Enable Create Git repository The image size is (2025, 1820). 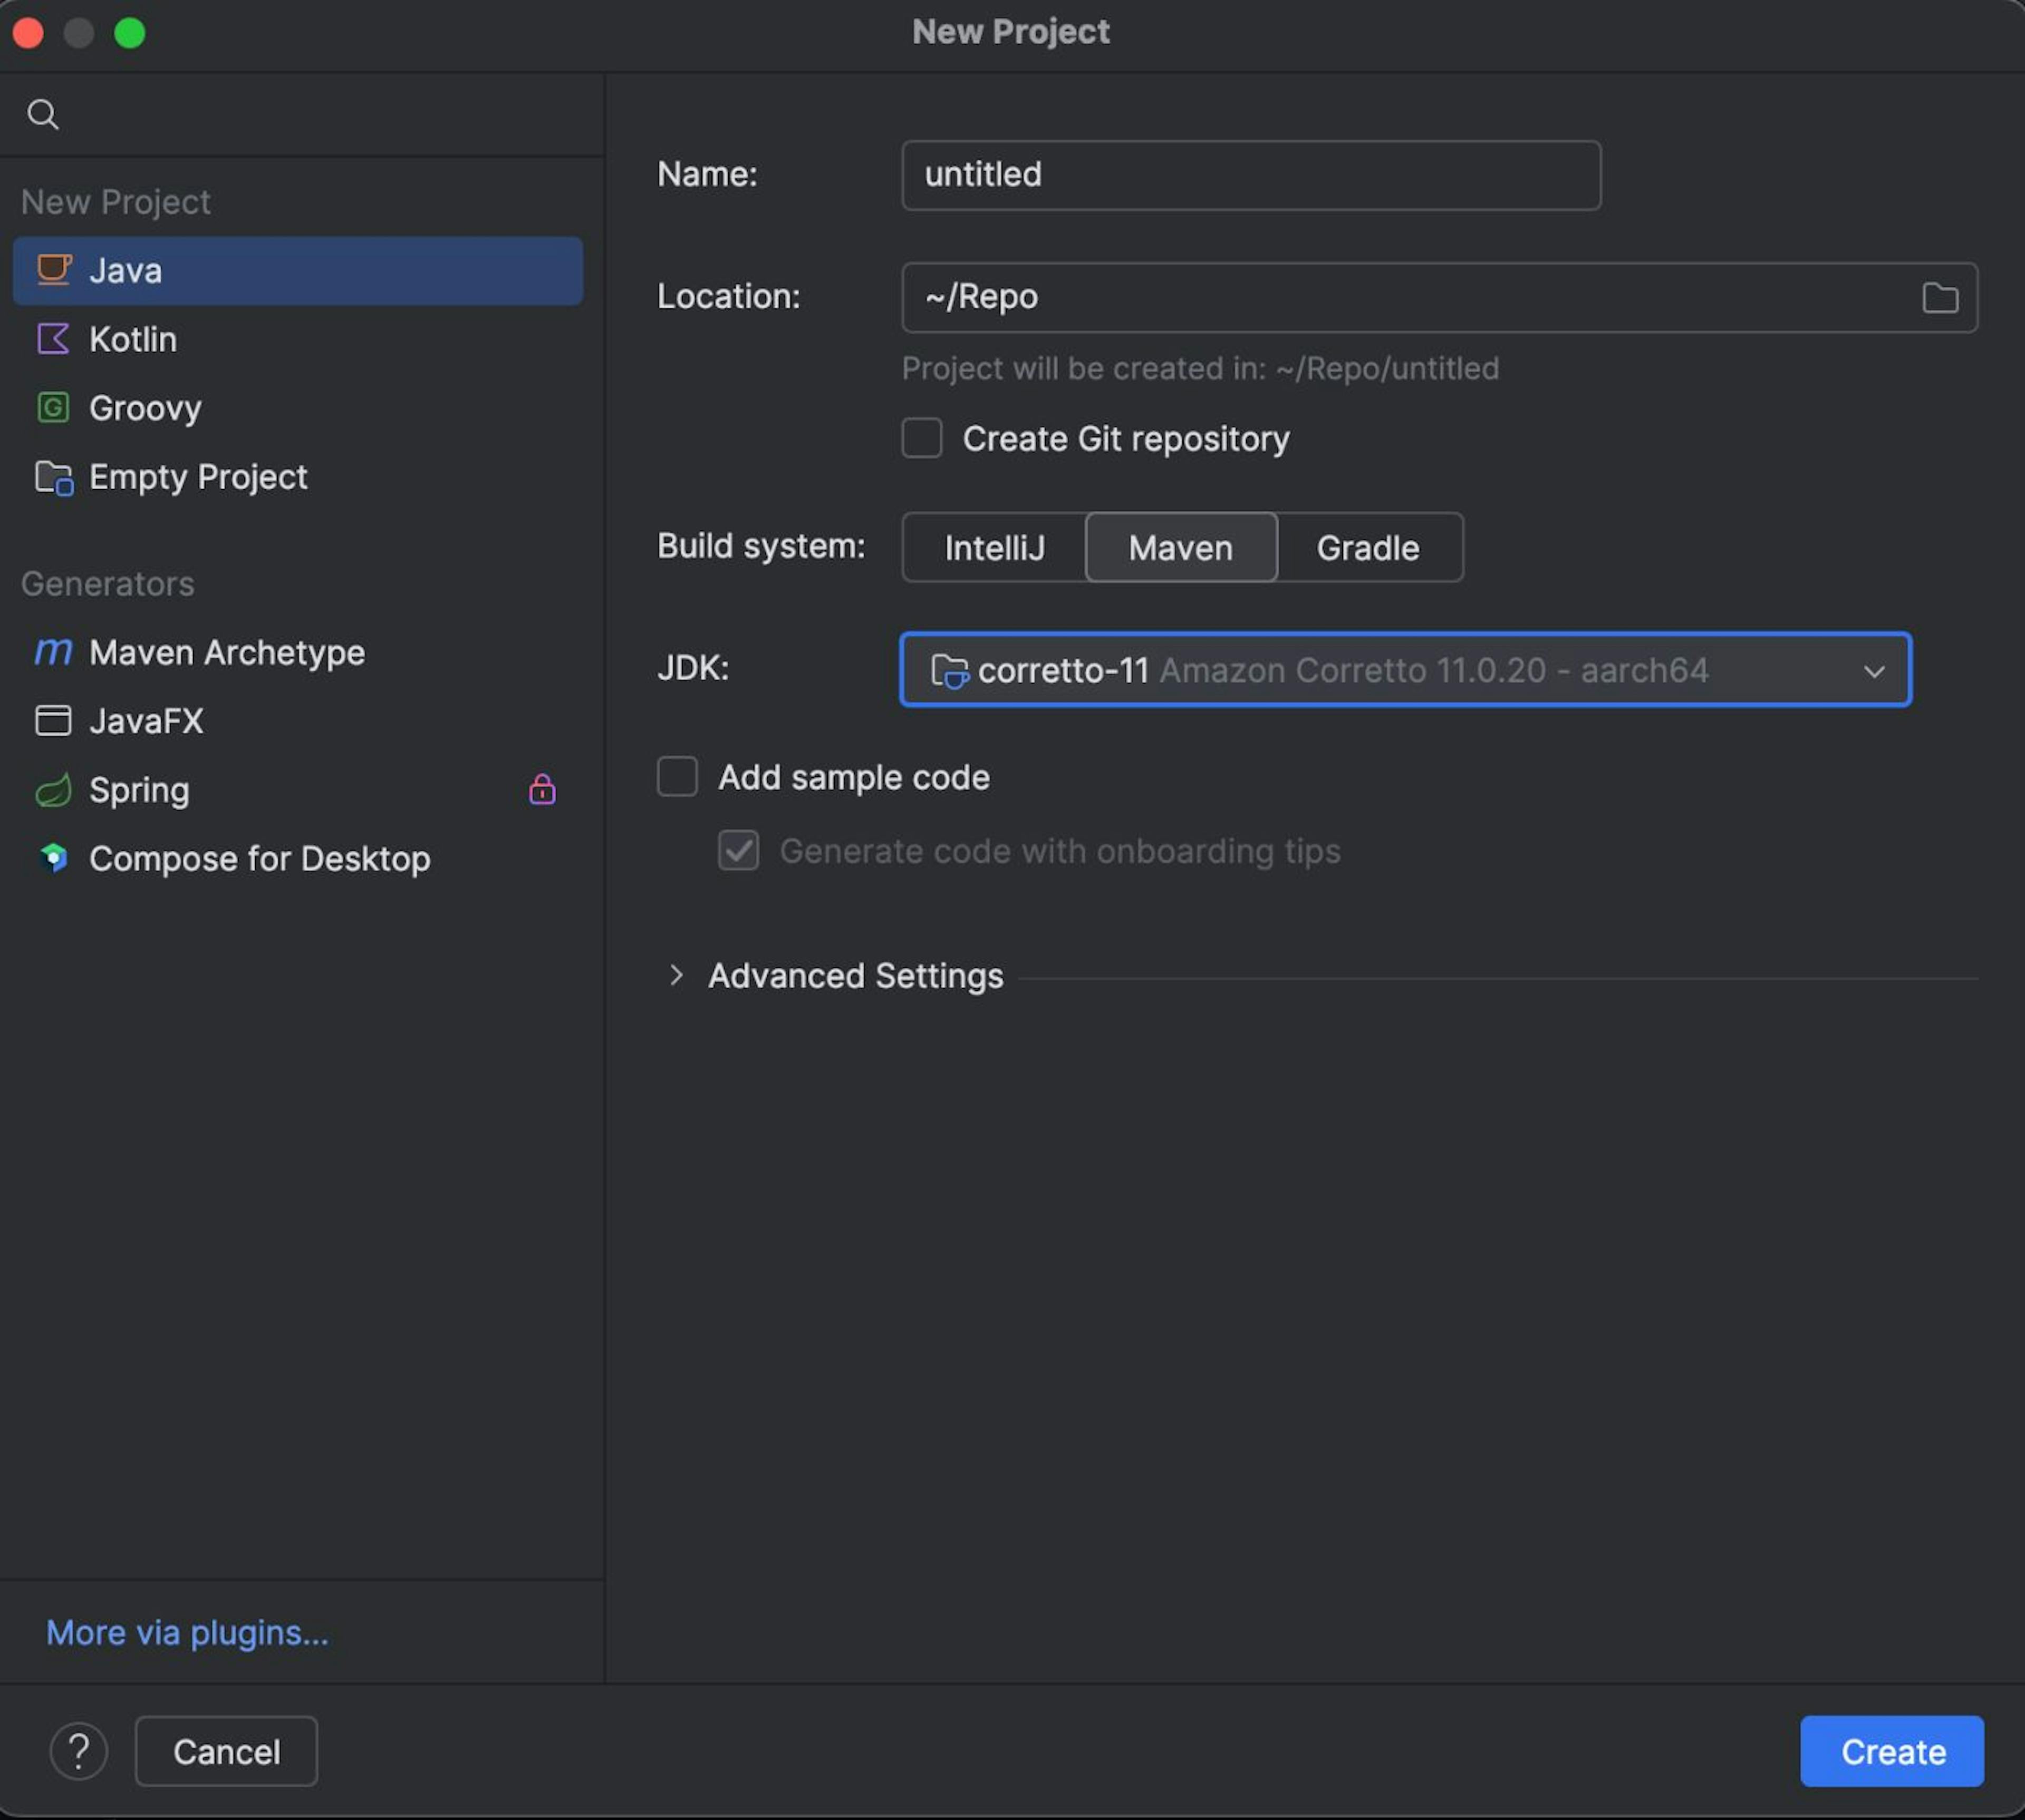(x=920, y=438)
